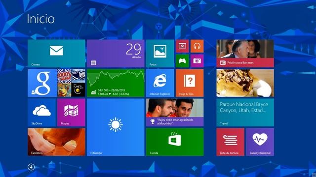This screenshot has height=177, width=316.
Task: Launch the Mapas tile
Action: 71,113
